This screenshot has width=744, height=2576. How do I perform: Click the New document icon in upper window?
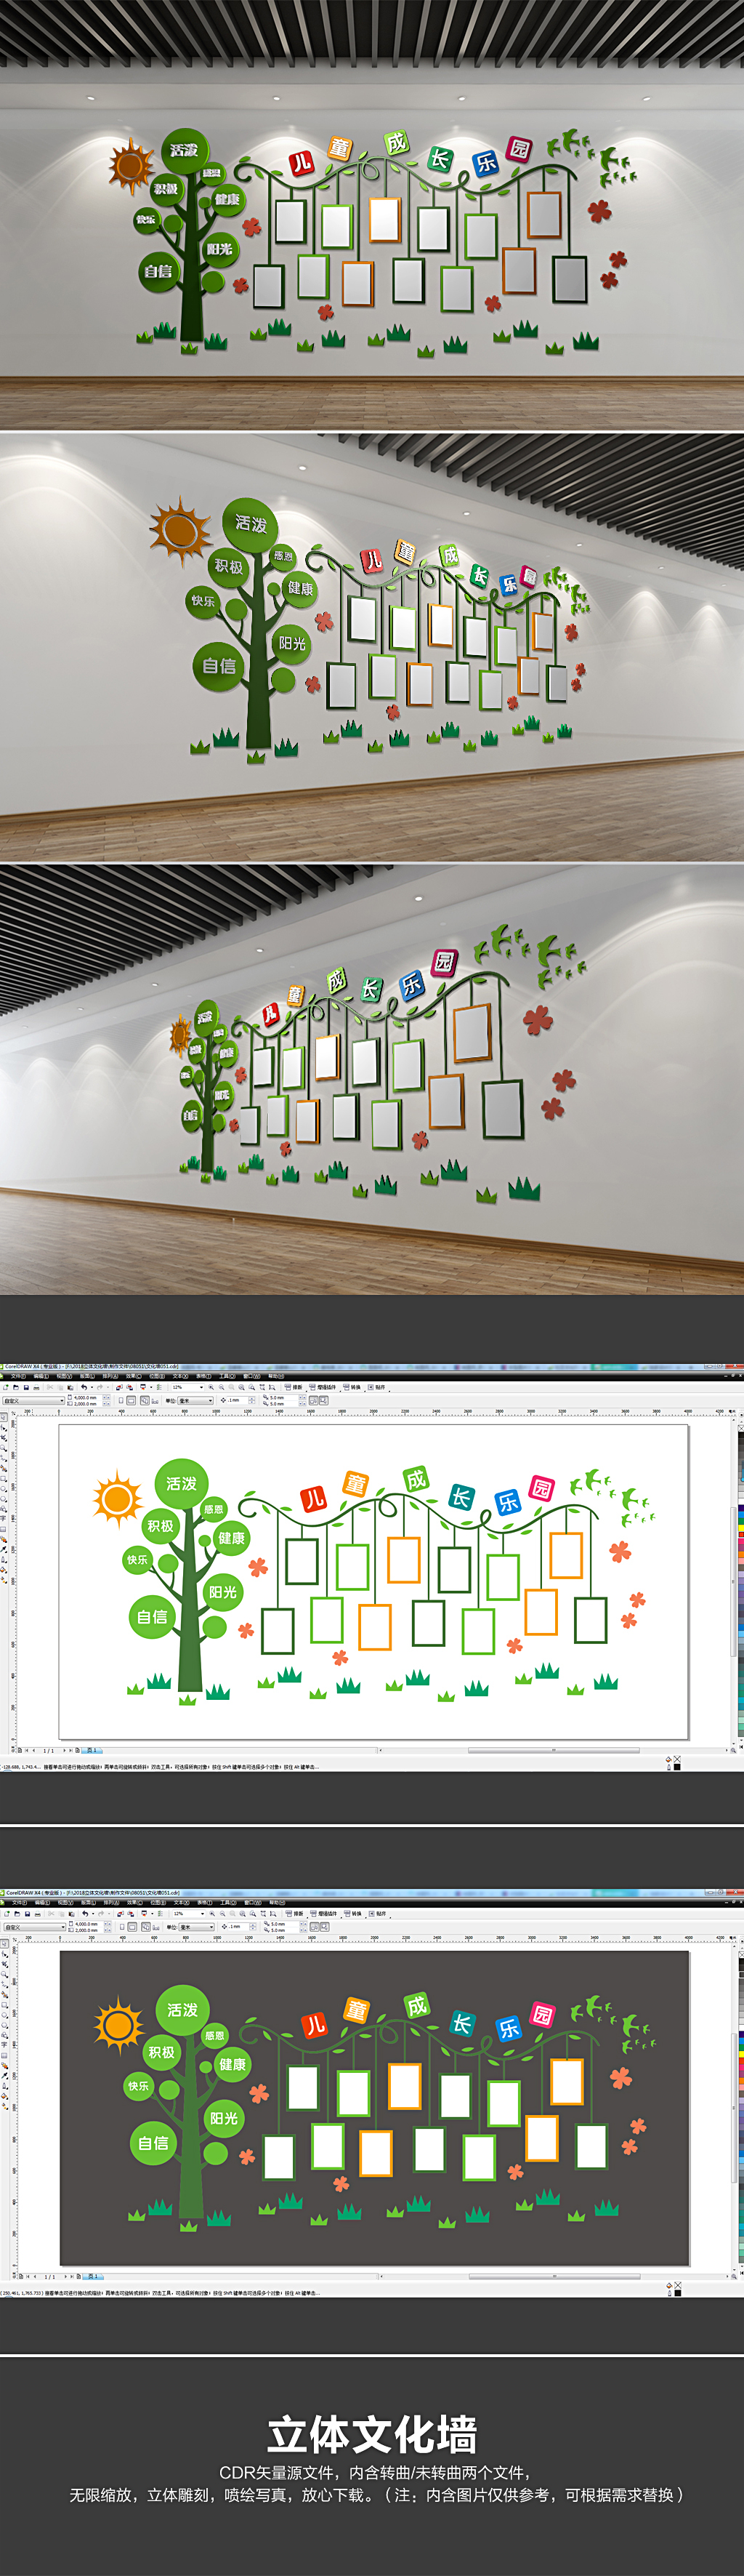point(6,1387)
